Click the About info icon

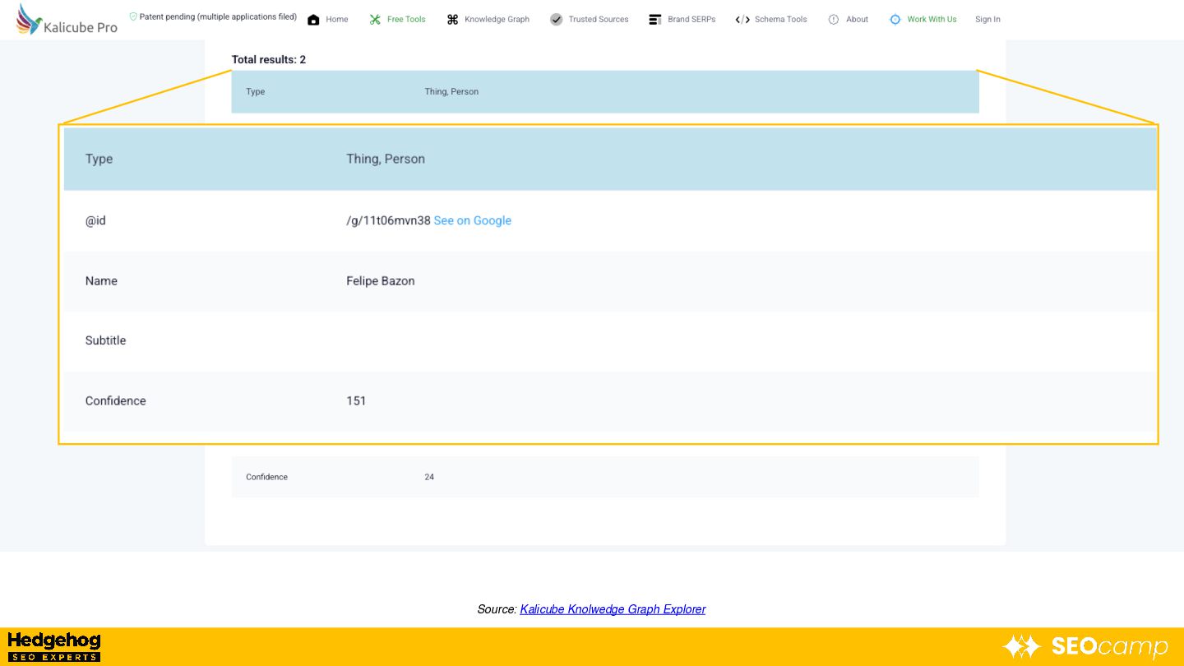(x=834, y=20)
